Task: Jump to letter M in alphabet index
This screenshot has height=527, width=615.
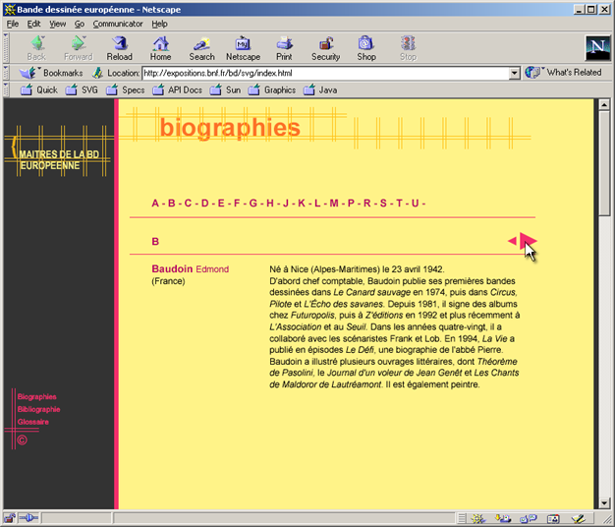Action: click(334, 204)
